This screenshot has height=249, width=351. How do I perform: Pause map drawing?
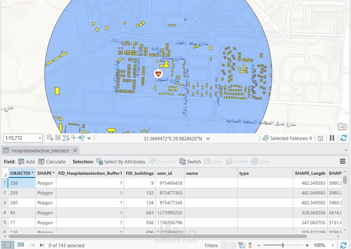[x=332, y=138]
